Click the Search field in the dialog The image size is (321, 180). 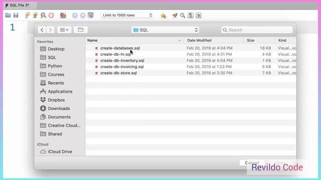click(257, 30)
